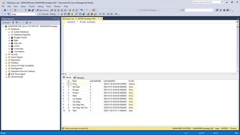Image resolution: width=240 pixels, height=135 pixels.
Task: Click the Save file icon
Action: [29, 10]
